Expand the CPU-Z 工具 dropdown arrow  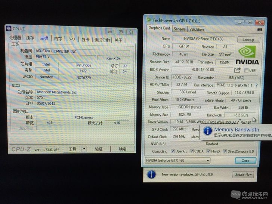tap(84, 149)
